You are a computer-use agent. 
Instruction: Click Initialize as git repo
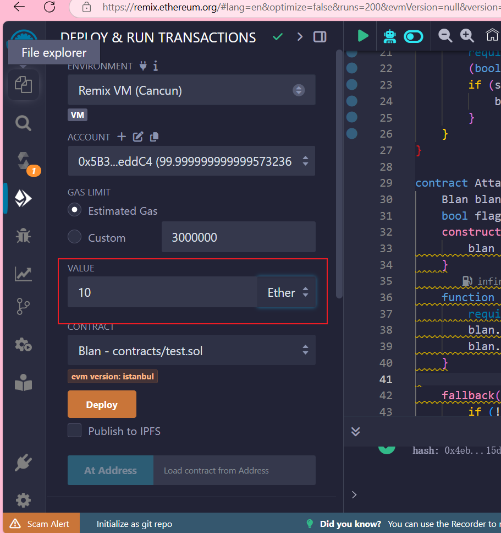[x=134, y=524]
